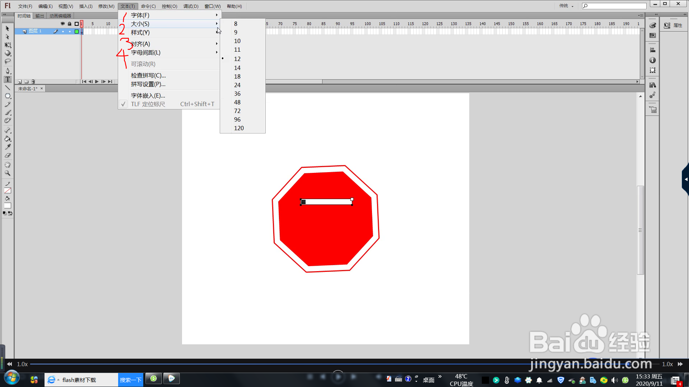Open the Align panel icon
The width and height of the screenshot is (689, 387).
(652, 49)
